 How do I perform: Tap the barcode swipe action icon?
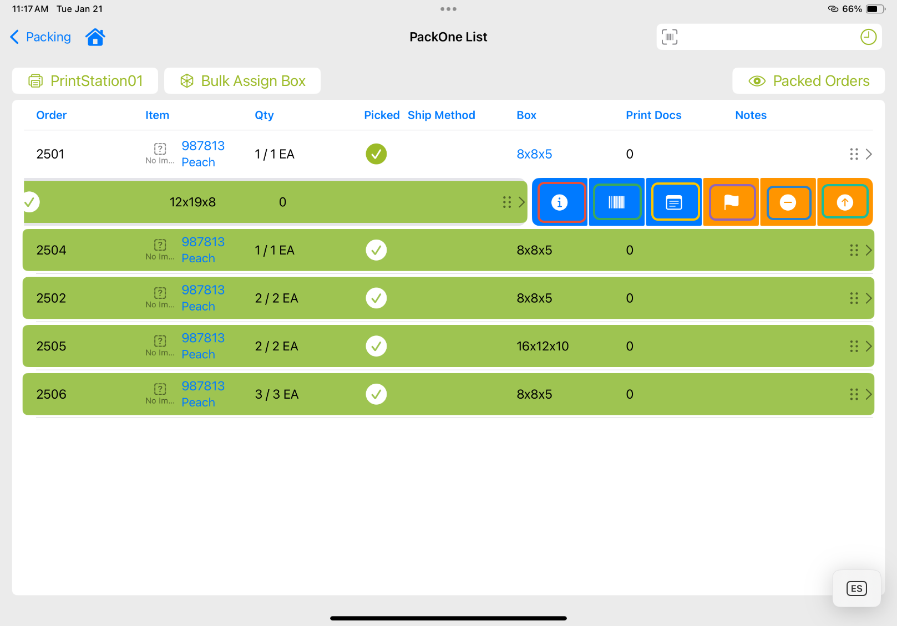(x=616, y=202)
